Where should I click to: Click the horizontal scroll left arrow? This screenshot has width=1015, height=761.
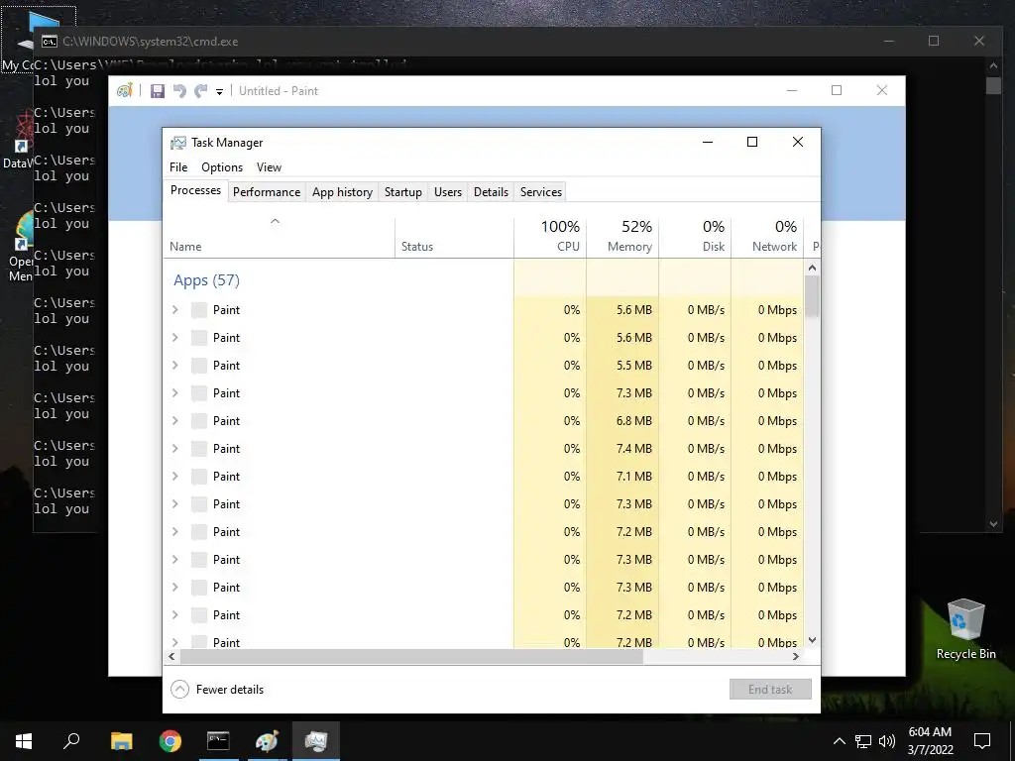coord(171,657)
